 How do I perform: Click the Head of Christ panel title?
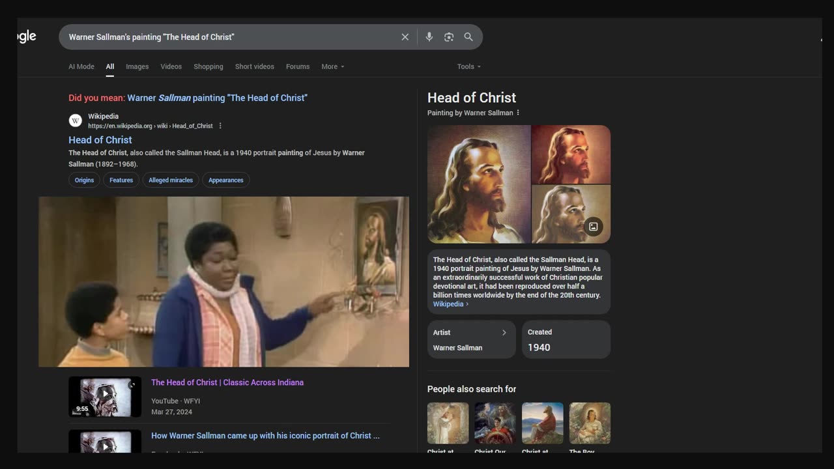coord(472,98)
